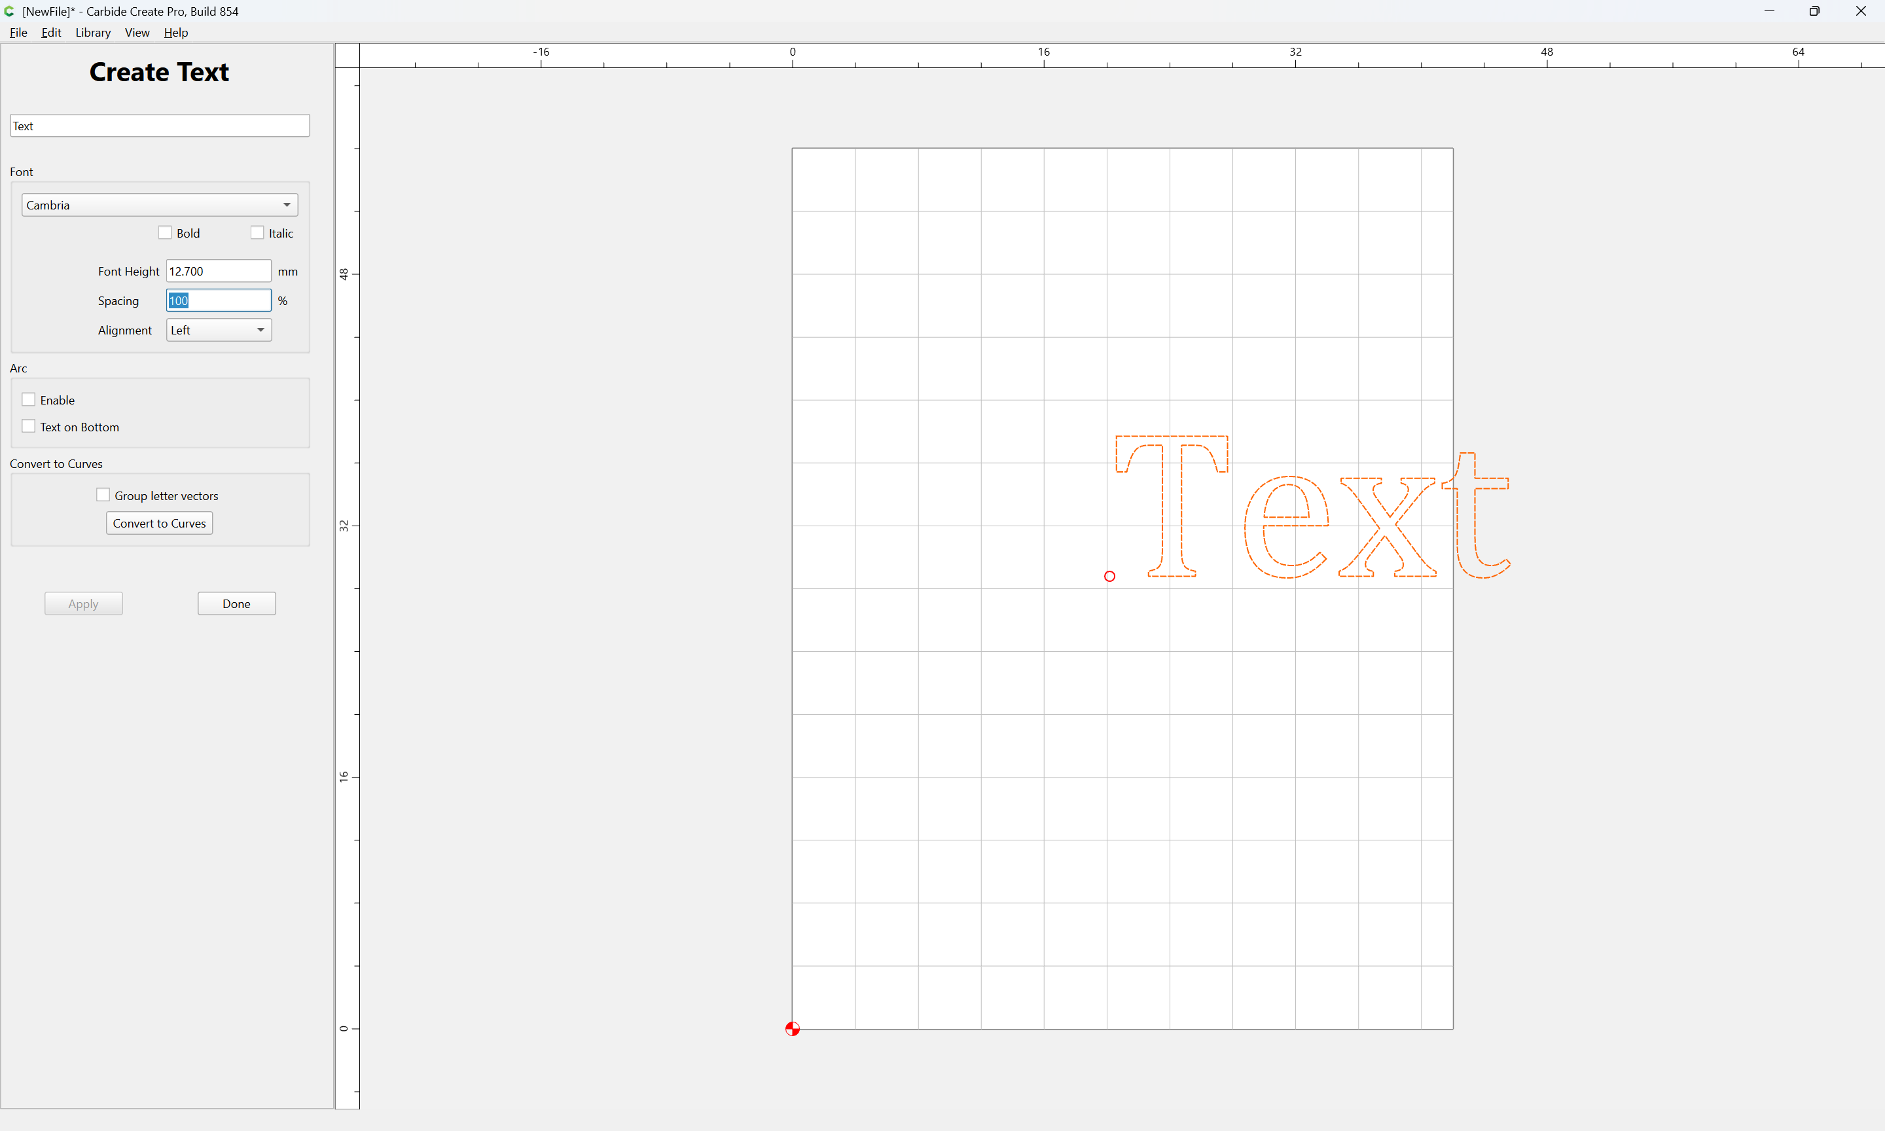Click the Font Height input field

coord(219,272)
